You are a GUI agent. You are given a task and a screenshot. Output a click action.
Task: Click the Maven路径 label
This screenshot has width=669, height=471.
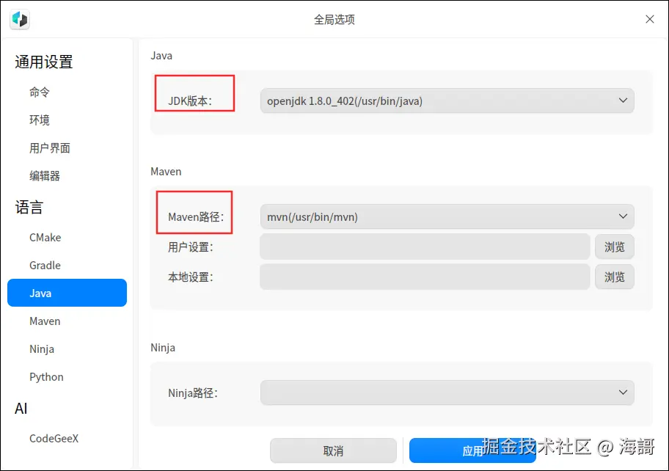pos(196,217)
